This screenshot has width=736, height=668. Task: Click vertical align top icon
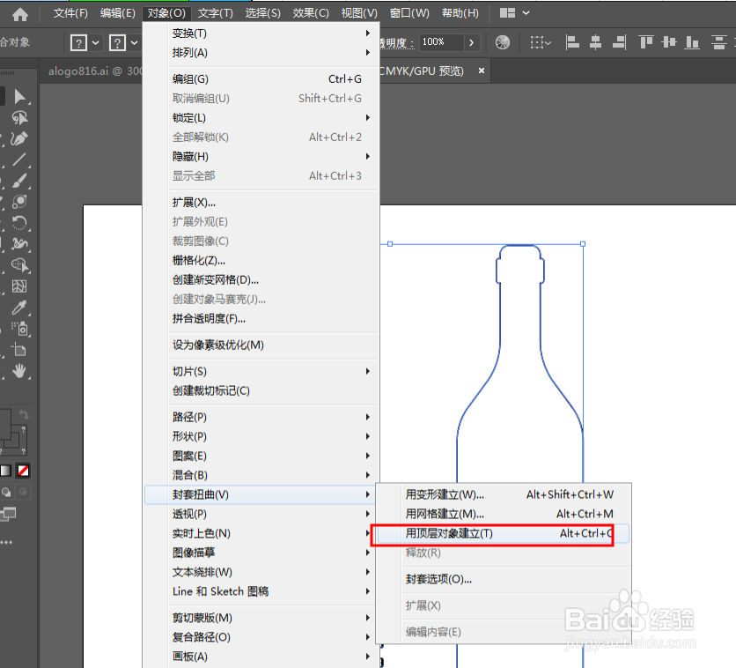(646, 43)
